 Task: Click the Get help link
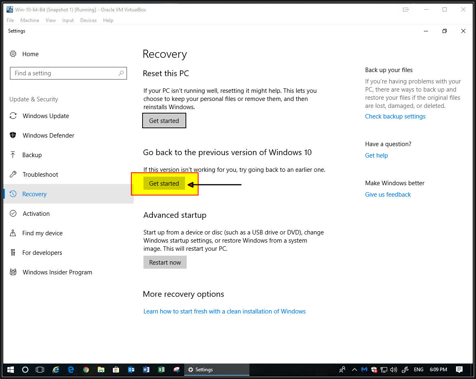[377, 156]
